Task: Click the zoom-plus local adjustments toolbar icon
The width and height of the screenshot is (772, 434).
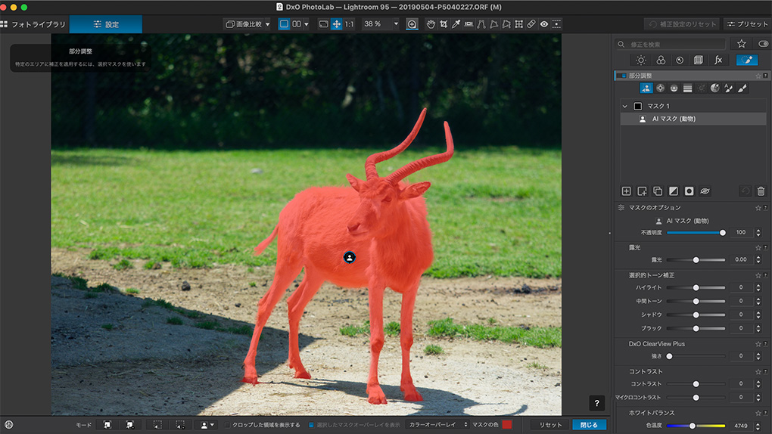Action: 412,24
